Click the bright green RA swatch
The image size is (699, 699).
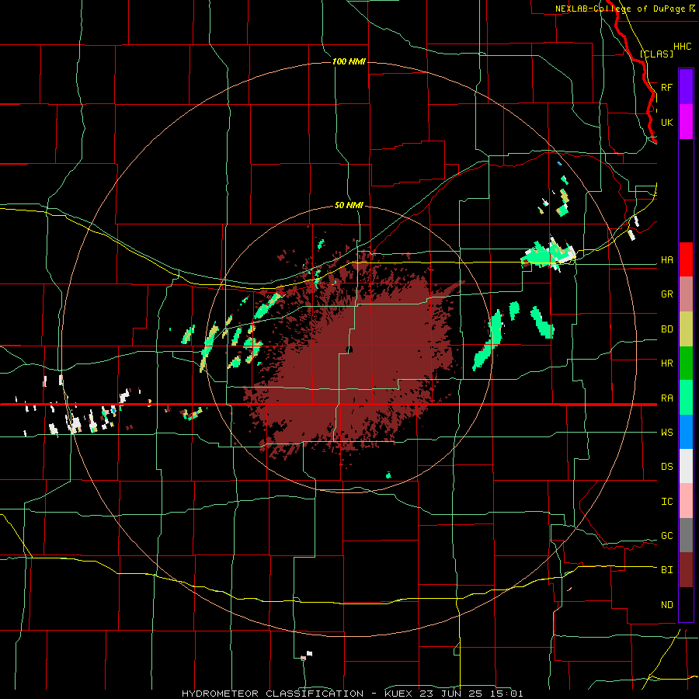686,398
